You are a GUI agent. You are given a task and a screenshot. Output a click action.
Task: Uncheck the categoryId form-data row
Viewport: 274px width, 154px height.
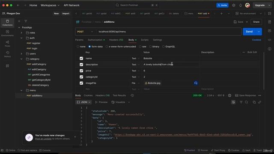pos(81,77)
